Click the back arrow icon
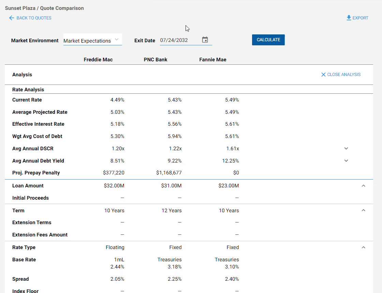This screenshot has width=382, height=293. (x=12, y=18)
